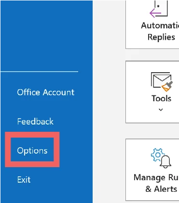Viewport: 179px width, 203px height.
Task: Open Manage Rules & Alerts
Action: (x=152, y=170)
